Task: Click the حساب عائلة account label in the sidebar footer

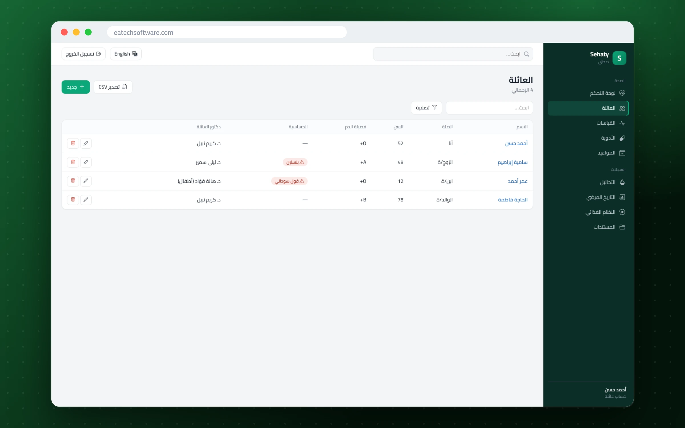Action: click(615, 396)
